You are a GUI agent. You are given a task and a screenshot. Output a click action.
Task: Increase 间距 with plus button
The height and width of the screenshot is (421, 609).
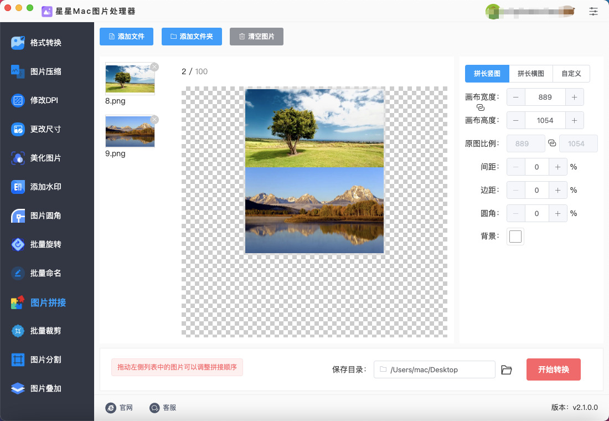(558, 167)
